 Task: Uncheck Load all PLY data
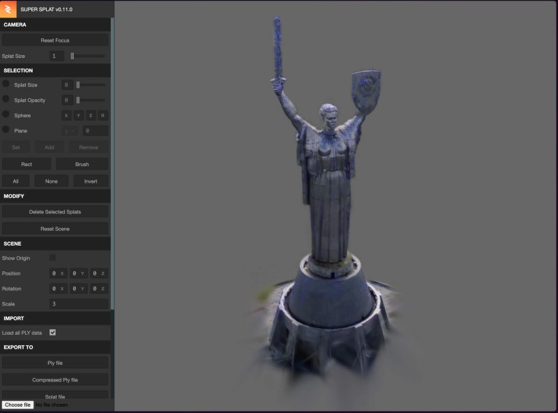click(x=53, y=333)
